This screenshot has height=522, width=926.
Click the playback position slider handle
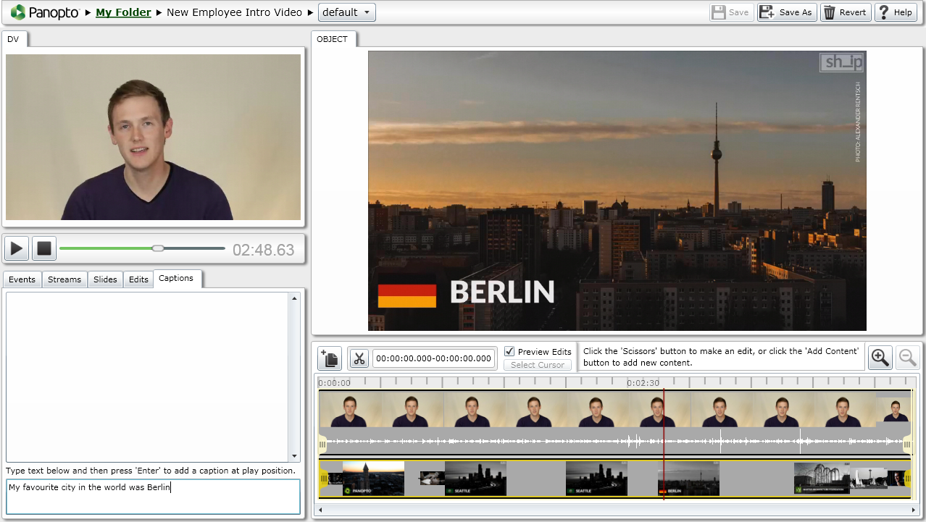coord(158,248)
